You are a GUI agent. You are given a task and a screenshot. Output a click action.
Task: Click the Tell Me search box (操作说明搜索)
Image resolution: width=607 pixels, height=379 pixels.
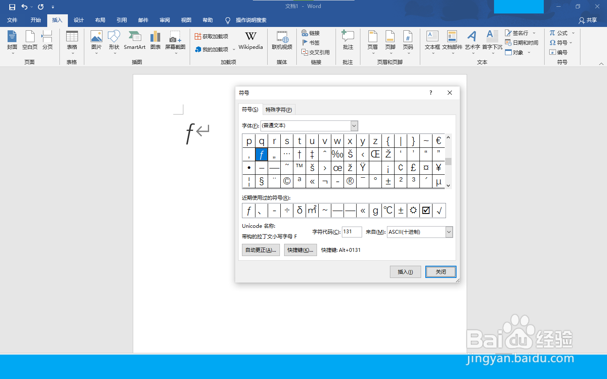pyautogui.click(x=246, y=20)
